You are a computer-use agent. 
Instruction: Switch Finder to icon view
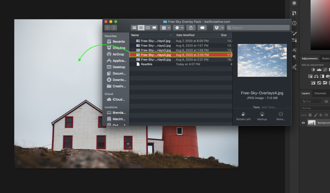pos(134,28)
